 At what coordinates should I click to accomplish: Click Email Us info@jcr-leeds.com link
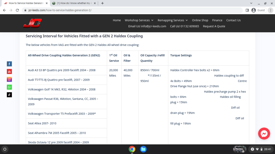click(x=147, y=26)
